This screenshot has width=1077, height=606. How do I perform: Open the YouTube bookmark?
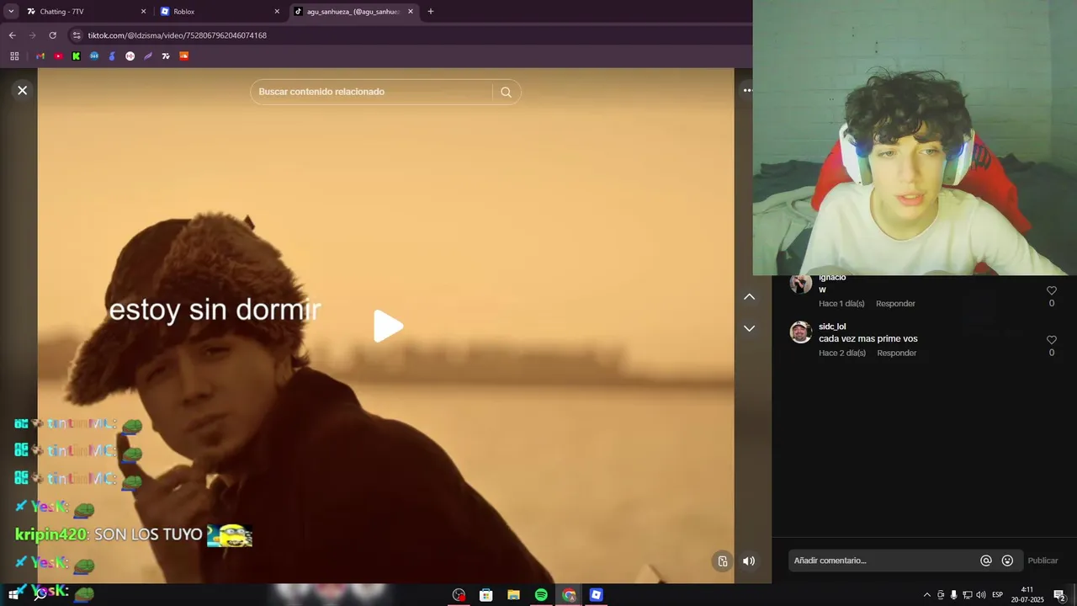click(x=58, y=56)
